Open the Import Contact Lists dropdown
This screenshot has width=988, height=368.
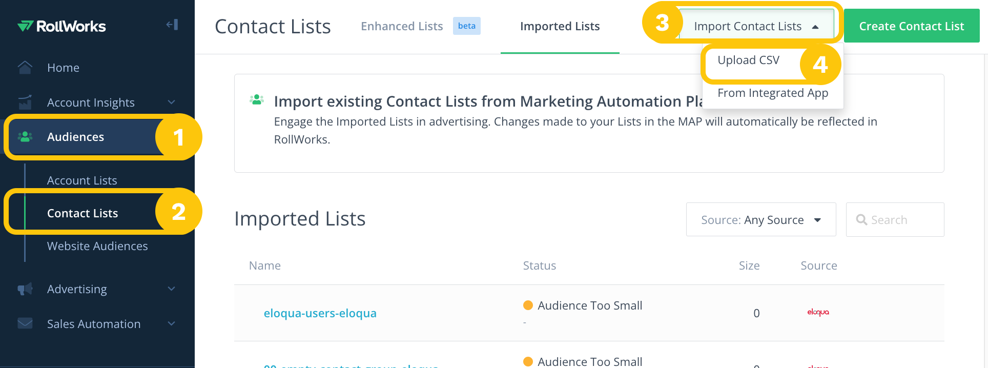756,26
